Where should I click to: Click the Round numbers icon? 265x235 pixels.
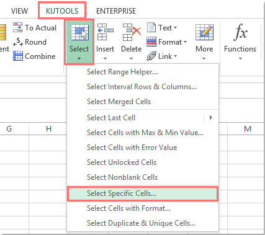[x=18, y=42]
